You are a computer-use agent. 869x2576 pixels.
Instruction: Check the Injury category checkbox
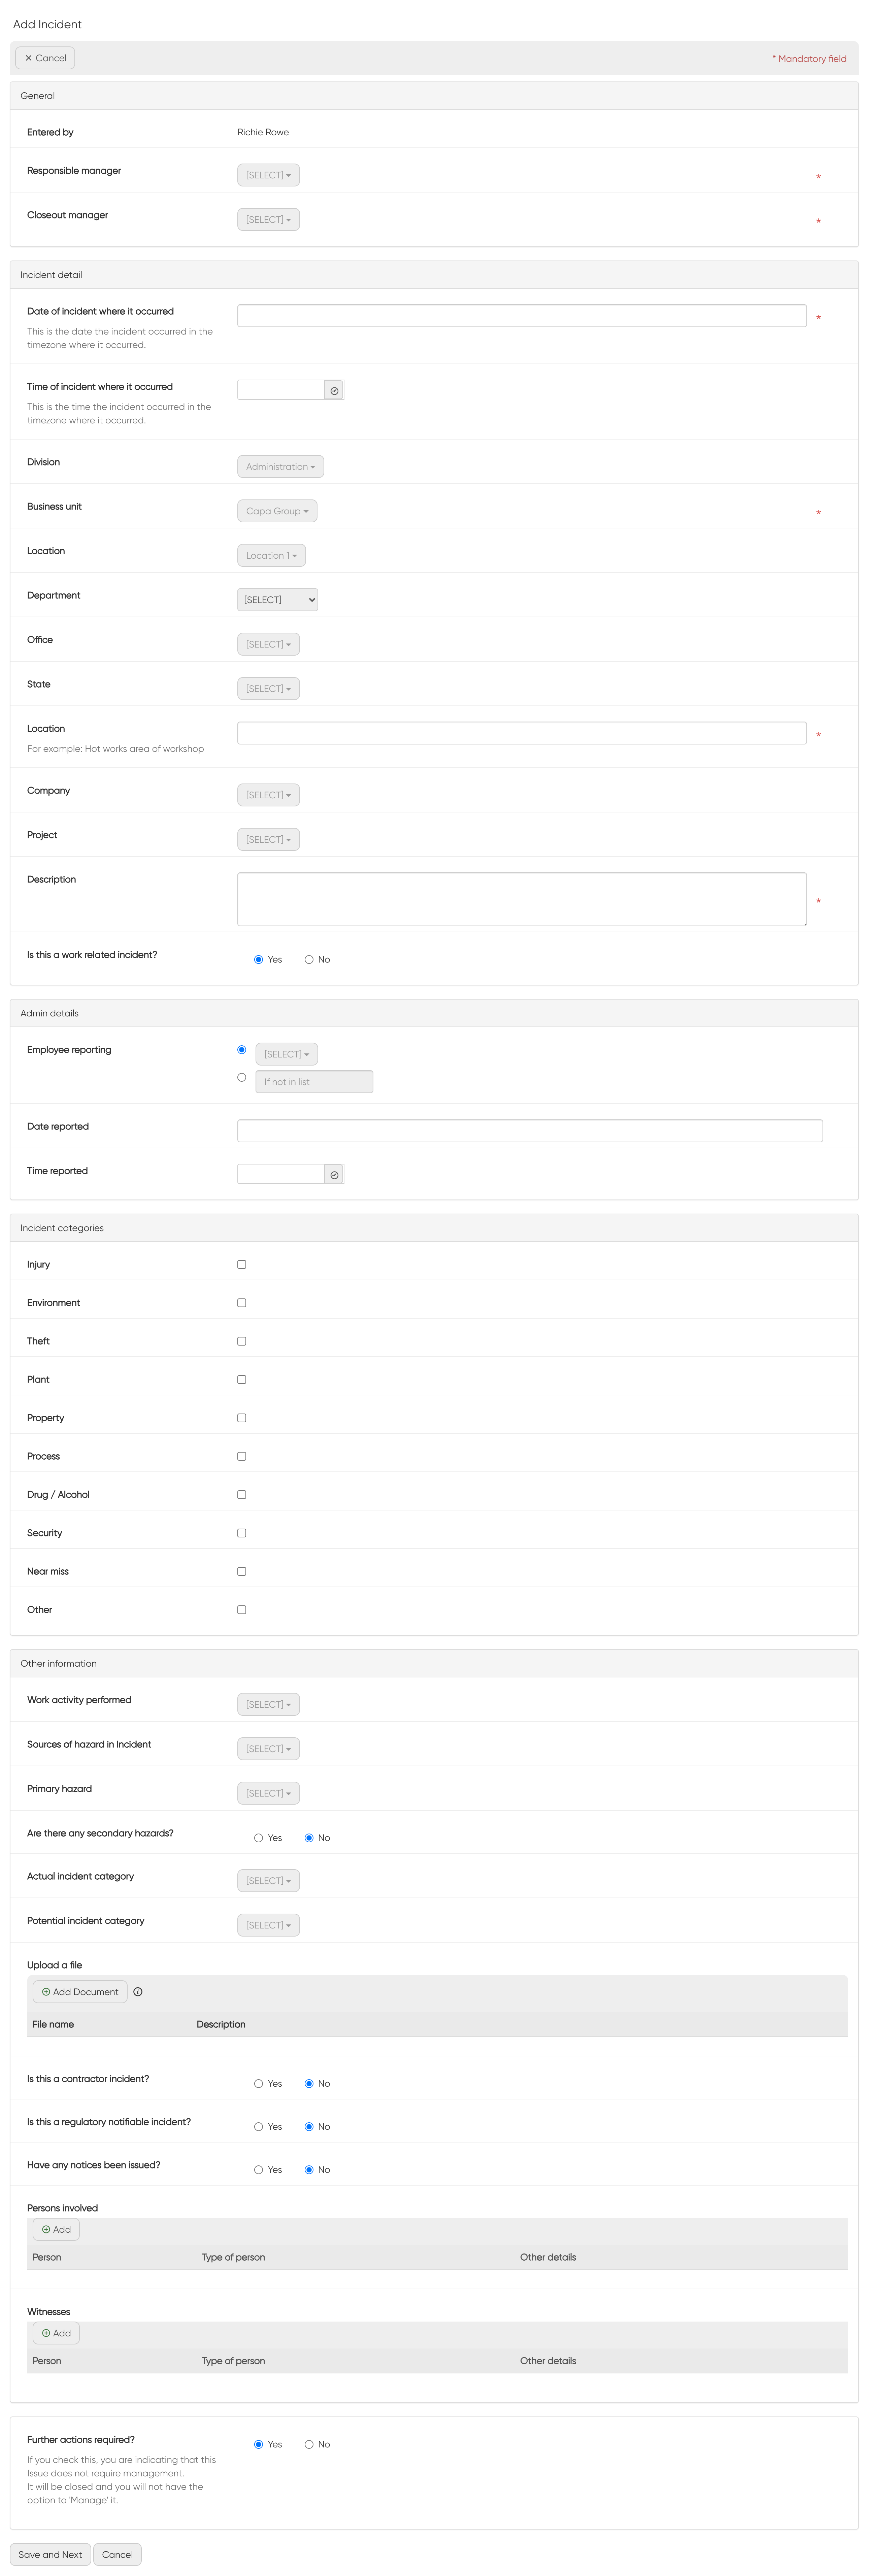pyautogui.click(x=241, y=1264)
